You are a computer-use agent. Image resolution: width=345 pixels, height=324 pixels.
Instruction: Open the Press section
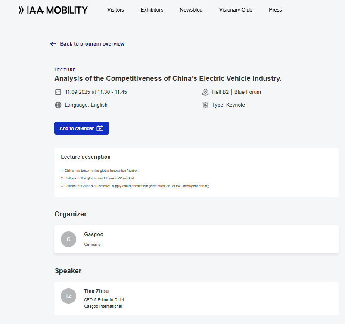275,9
